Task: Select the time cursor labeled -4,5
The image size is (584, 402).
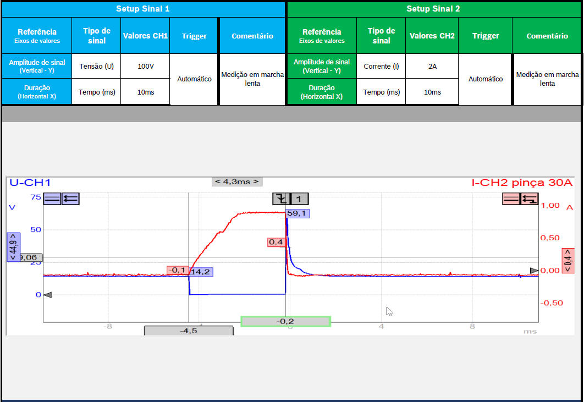Action: pos(189,331)
